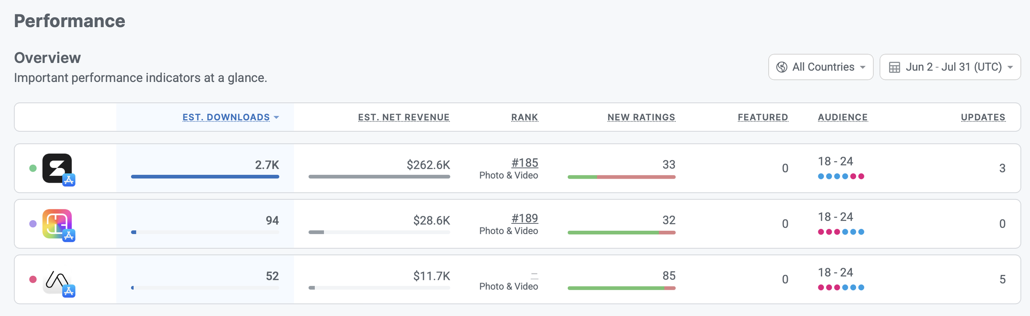Open the #189 rank link
Image resolution: width=1030 pixels, height=316 pixels.
(x=524, y=218)
